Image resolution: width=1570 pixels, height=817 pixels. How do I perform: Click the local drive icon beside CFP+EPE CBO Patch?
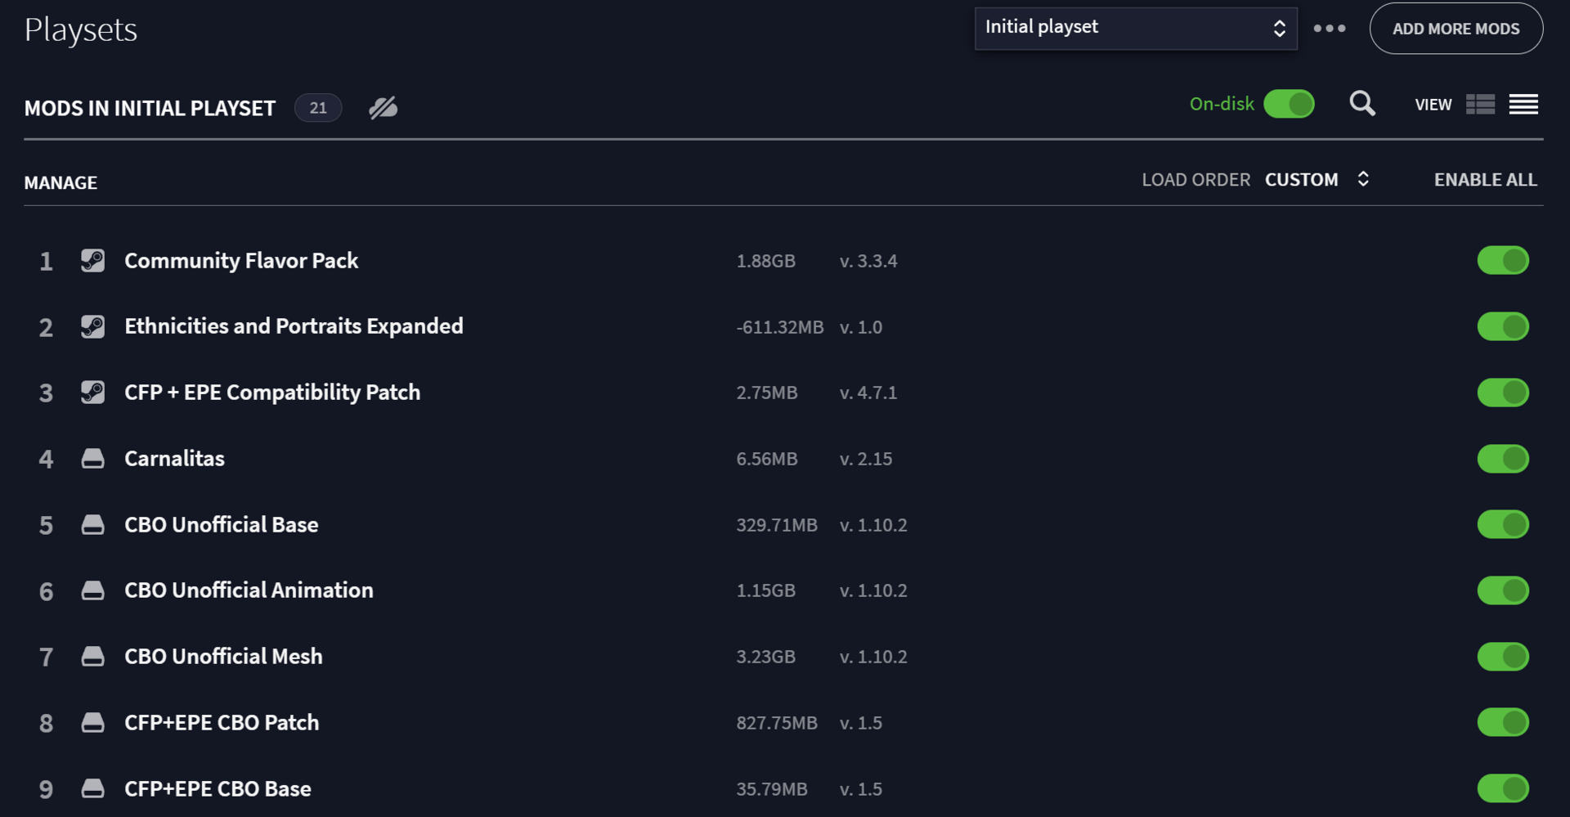(92, 723)
